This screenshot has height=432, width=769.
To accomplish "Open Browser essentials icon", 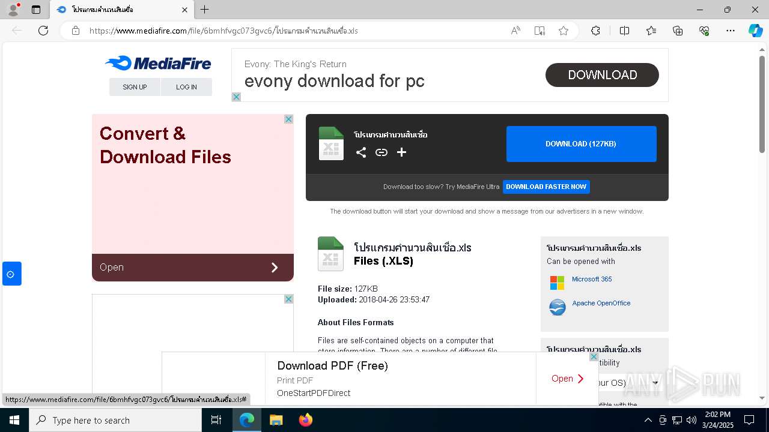I will point(704,31).
